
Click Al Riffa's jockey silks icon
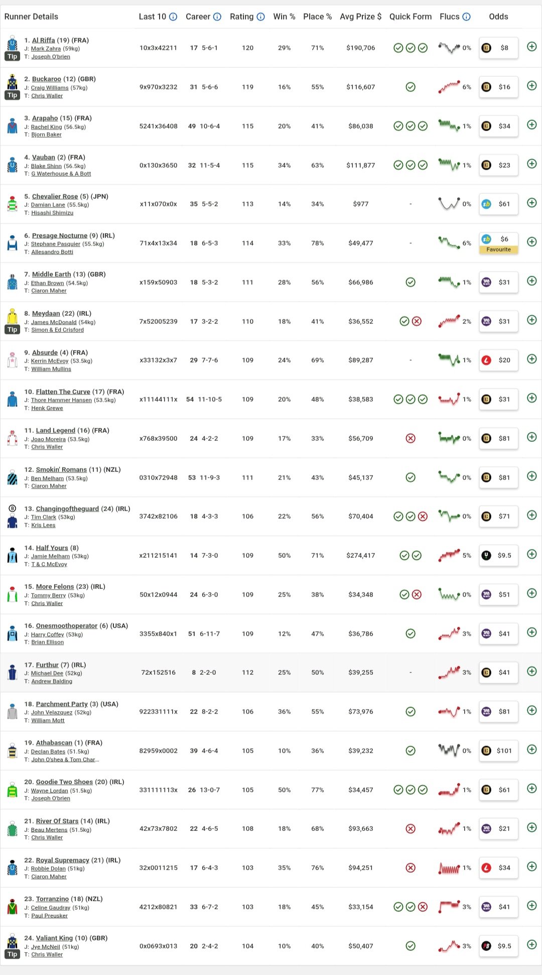(13, 43)
